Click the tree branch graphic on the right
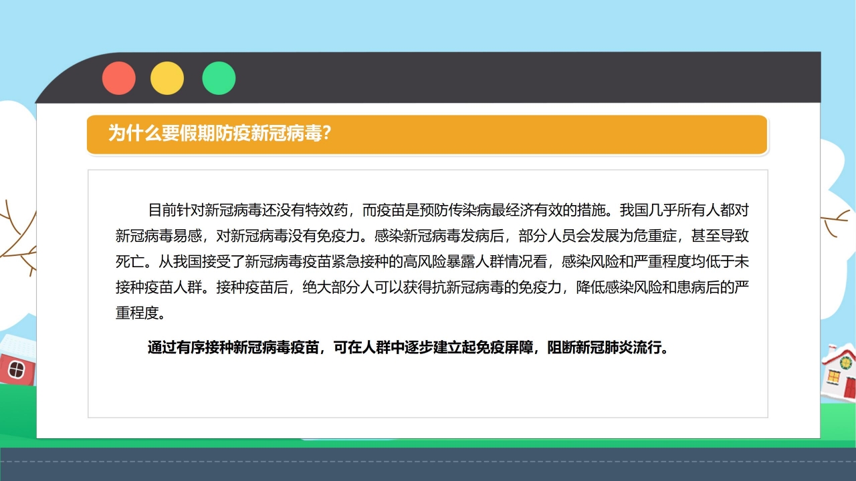856x481 pixels. point(836,220)
